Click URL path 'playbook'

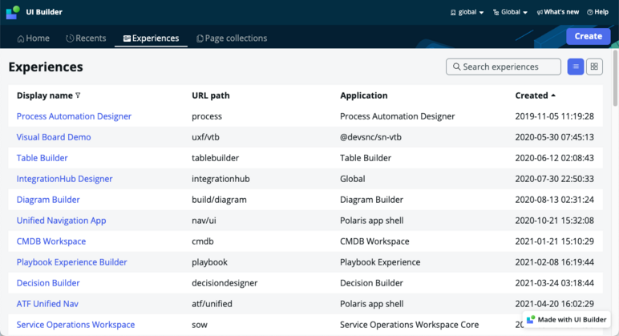(209, 262)
